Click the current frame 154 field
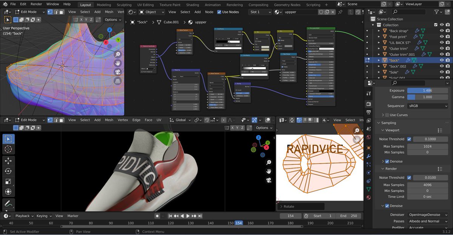 290,216
